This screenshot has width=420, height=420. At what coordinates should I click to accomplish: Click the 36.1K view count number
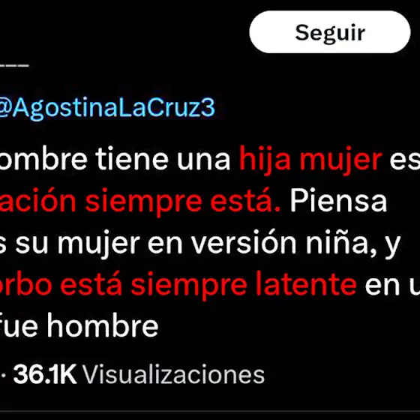click(x=45, y=374)
